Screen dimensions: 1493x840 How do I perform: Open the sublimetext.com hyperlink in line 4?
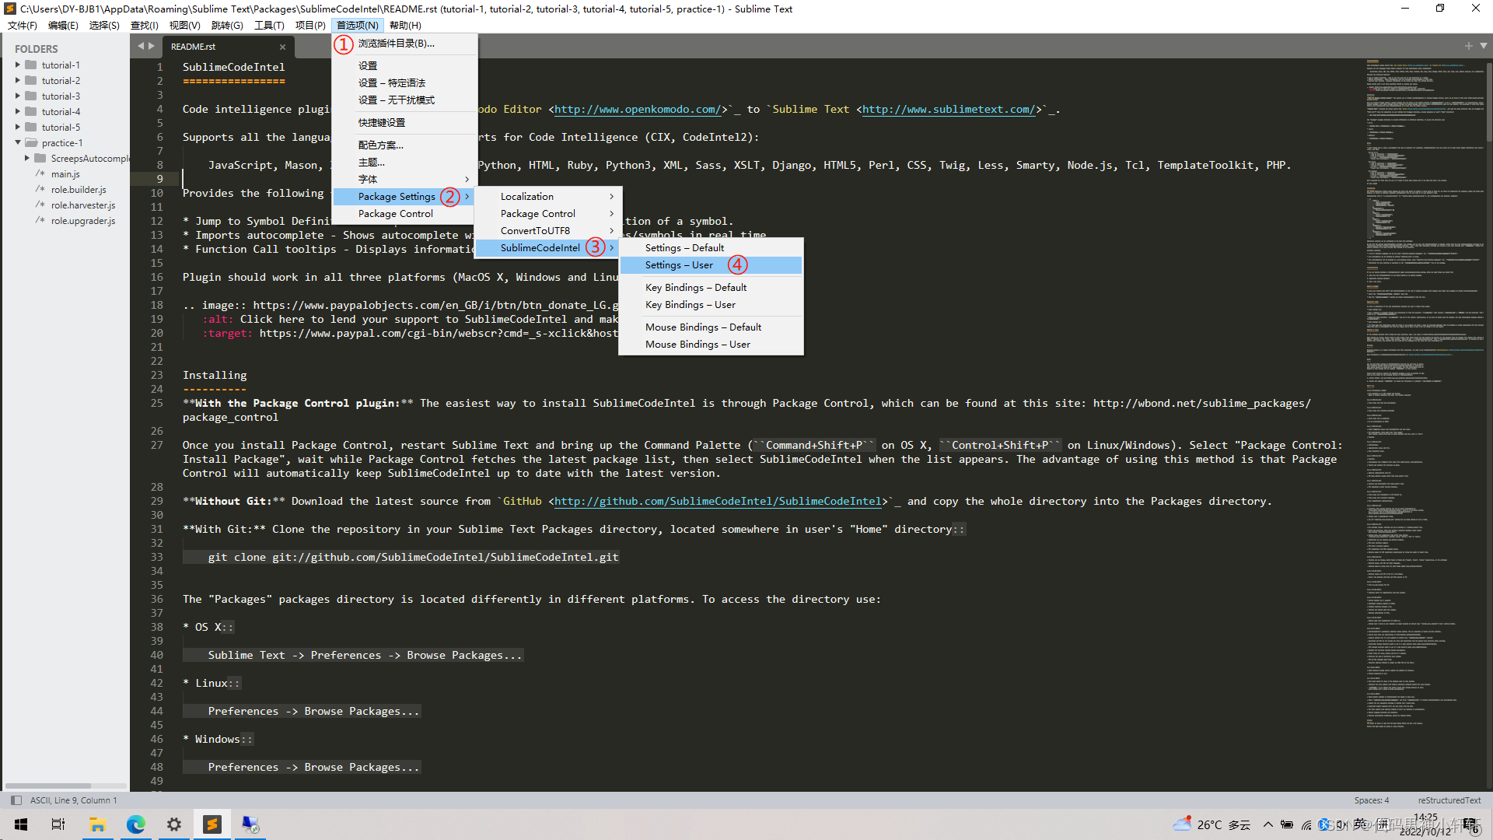point(947,109)
